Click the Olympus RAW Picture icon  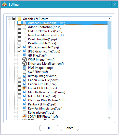tap(24, 100)
